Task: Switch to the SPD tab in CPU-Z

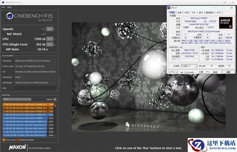Action: pyautogui.click(x=194, y=13)
